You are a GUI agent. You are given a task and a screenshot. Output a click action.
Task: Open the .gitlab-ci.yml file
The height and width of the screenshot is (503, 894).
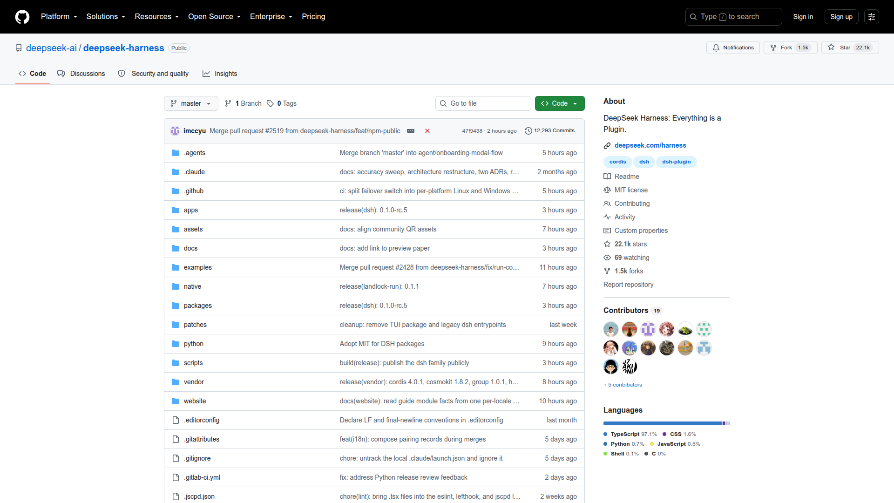(202, 477)
